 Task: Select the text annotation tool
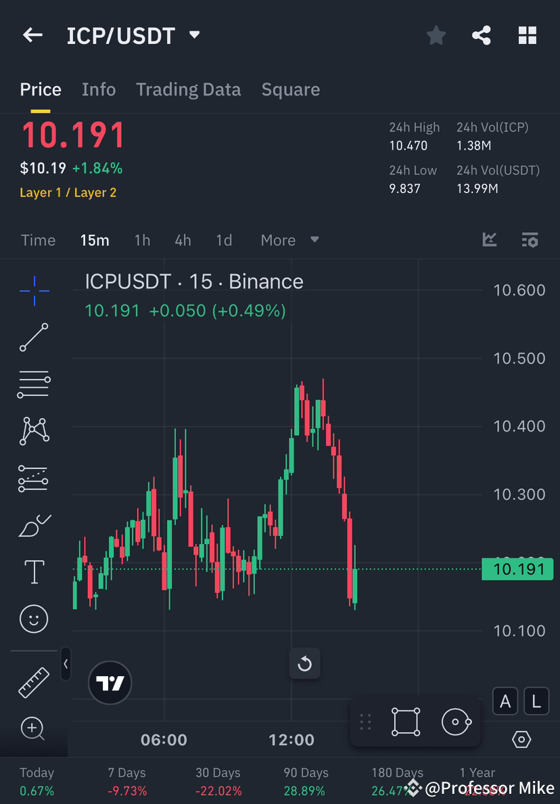34,572
